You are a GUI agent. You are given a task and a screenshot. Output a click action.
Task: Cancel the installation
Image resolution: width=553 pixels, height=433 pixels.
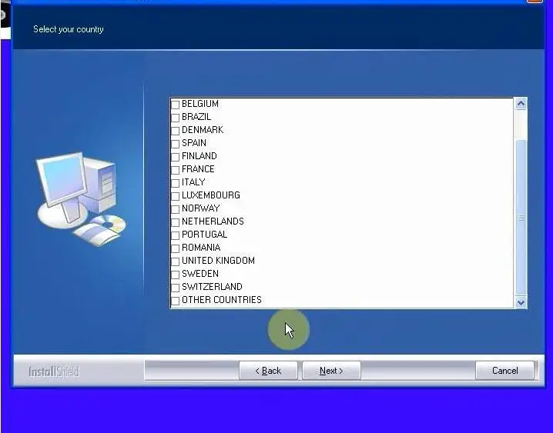click(x=504, y=371)
